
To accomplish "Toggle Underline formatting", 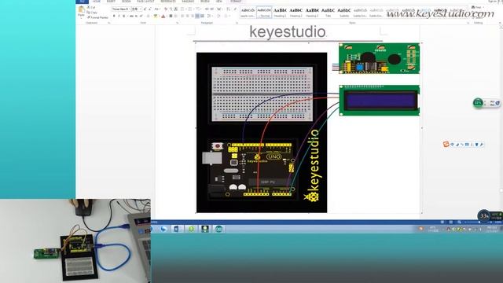I will (x=124, y=16).
